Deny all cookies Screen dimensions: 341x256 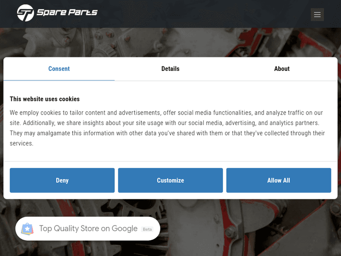point(62,181)
